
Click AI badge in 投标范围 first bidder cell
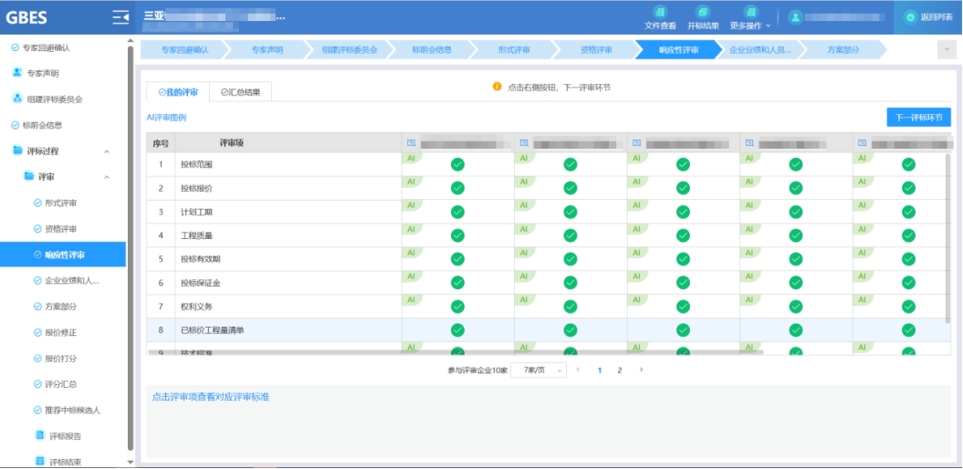point(412,159)
